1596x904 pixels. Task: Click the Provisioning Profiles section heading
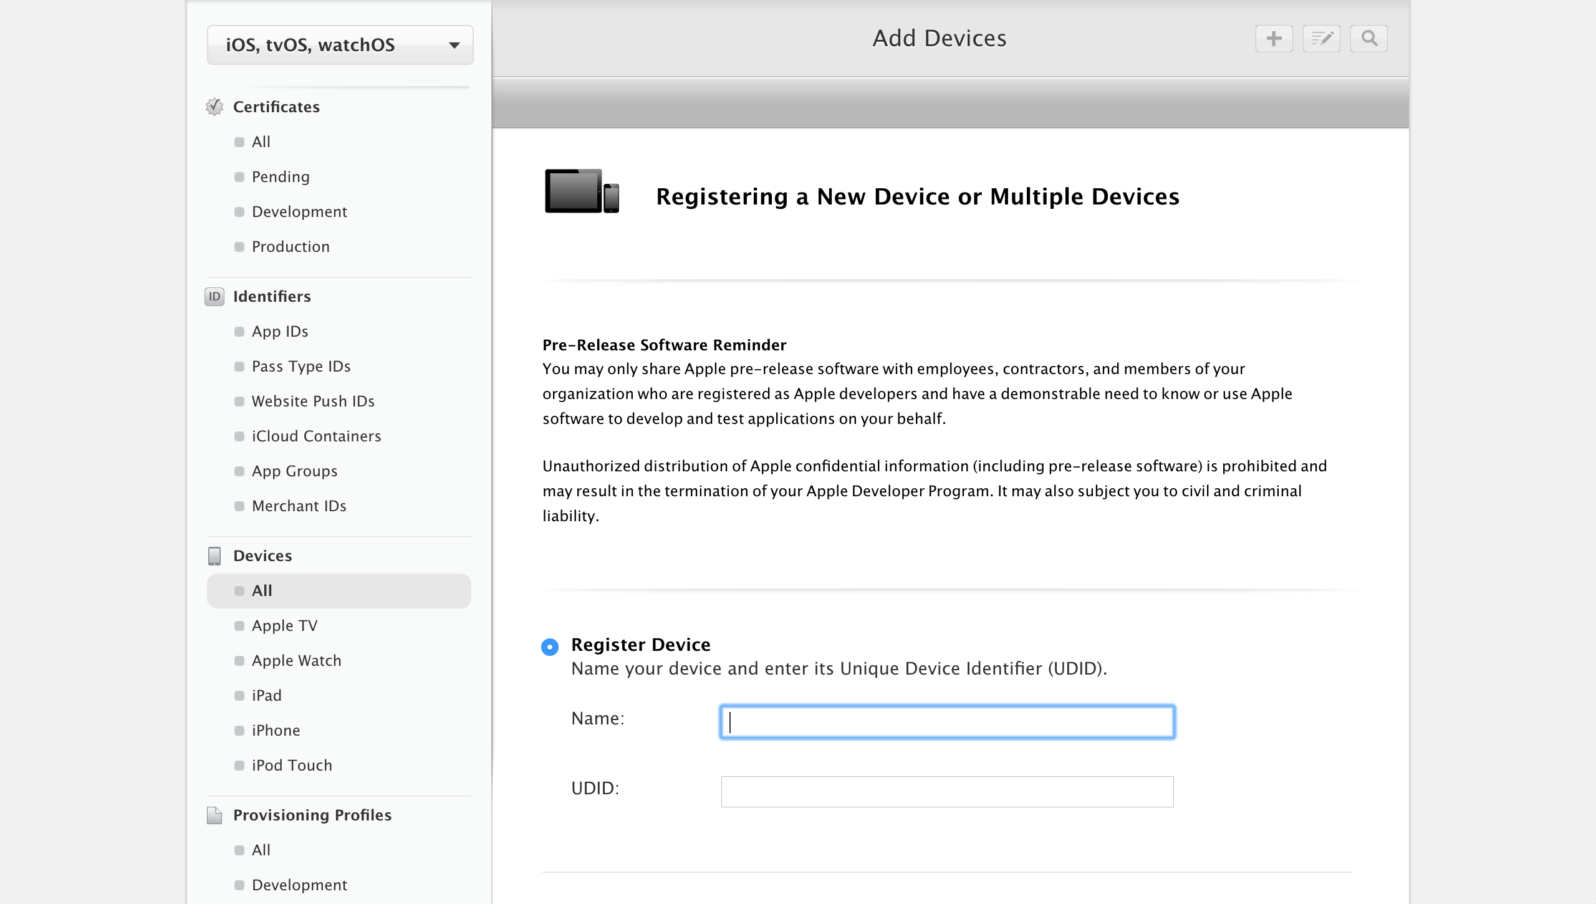coord(312,815)
